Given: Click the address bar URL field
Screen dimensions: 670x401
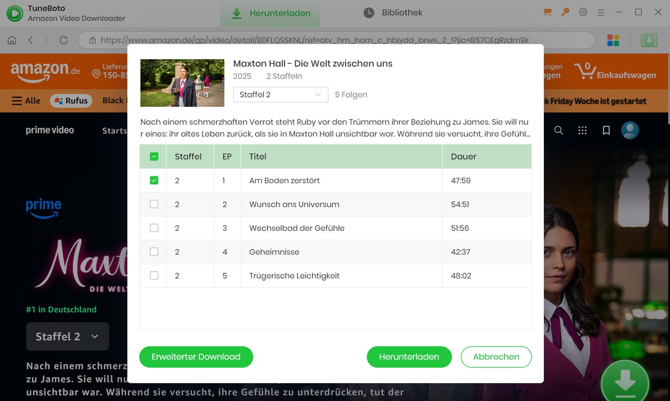Looking at the screenshot, I should pos(314,39).
